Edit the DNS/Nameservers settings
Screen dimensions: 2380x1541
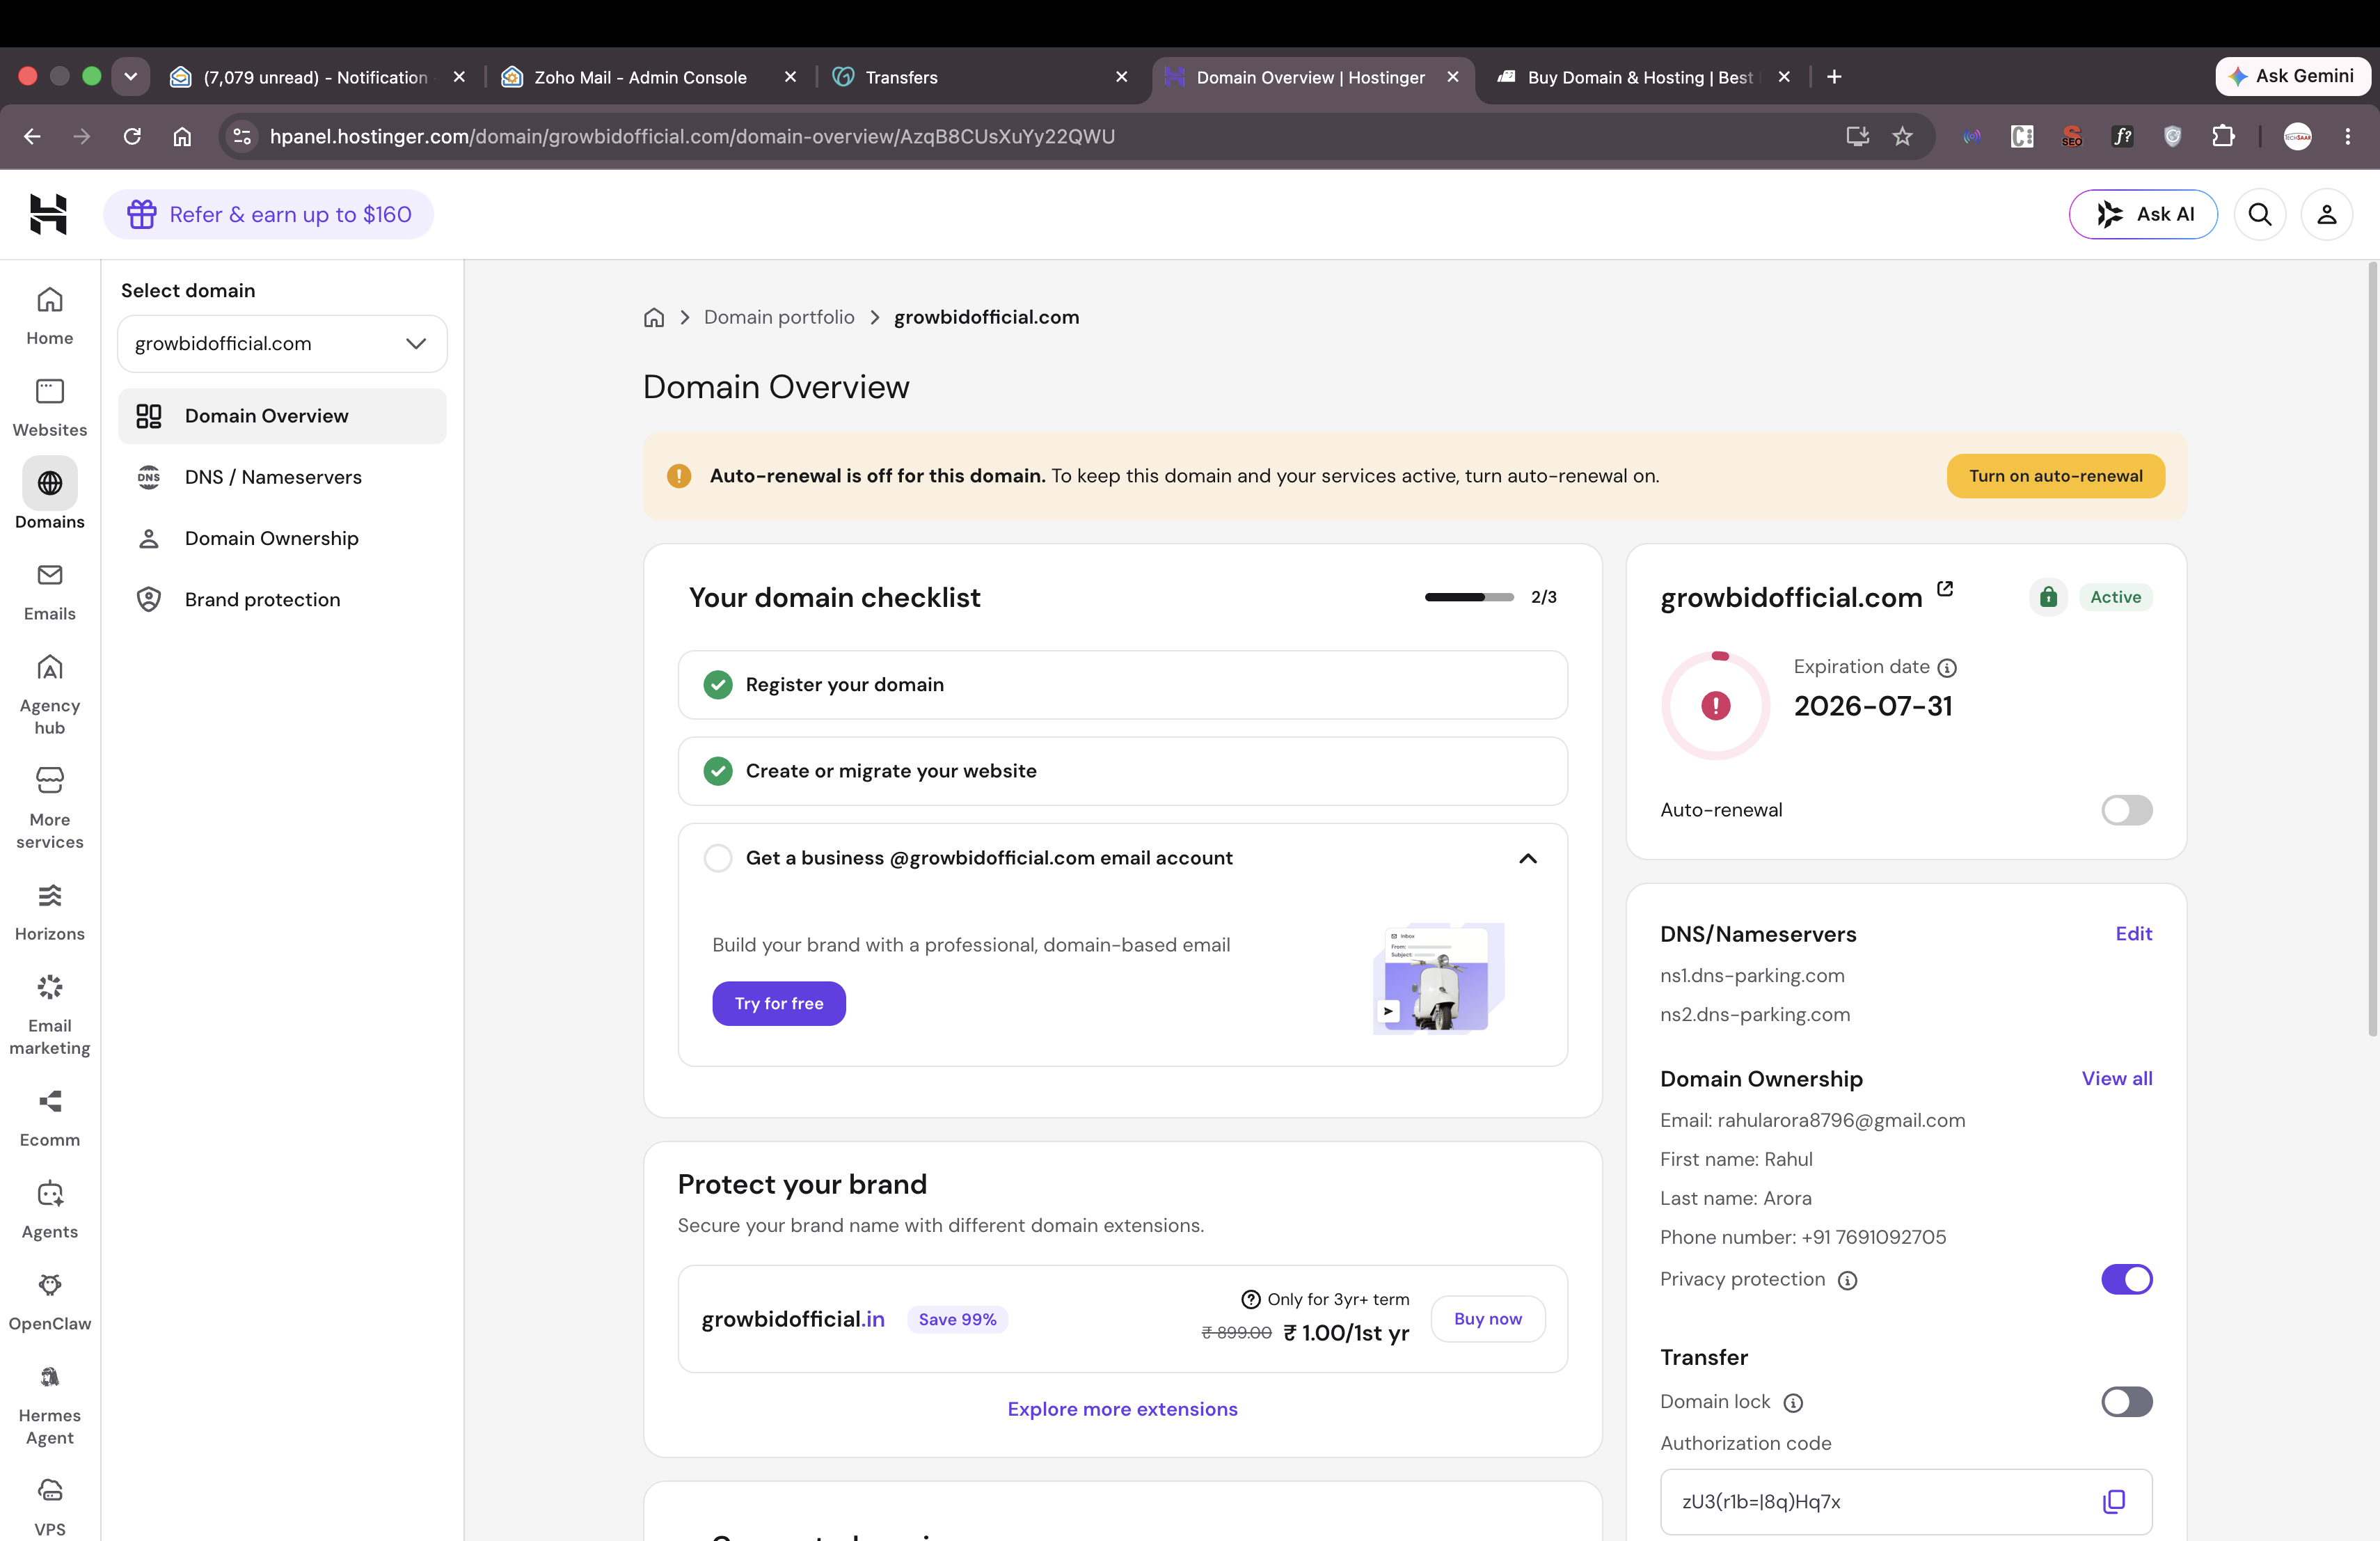coord(2133,934)
